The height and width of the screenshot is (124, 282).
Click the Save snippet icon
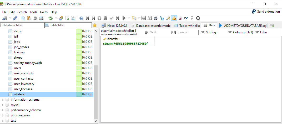pyautogui.click(x=150, y=18)
